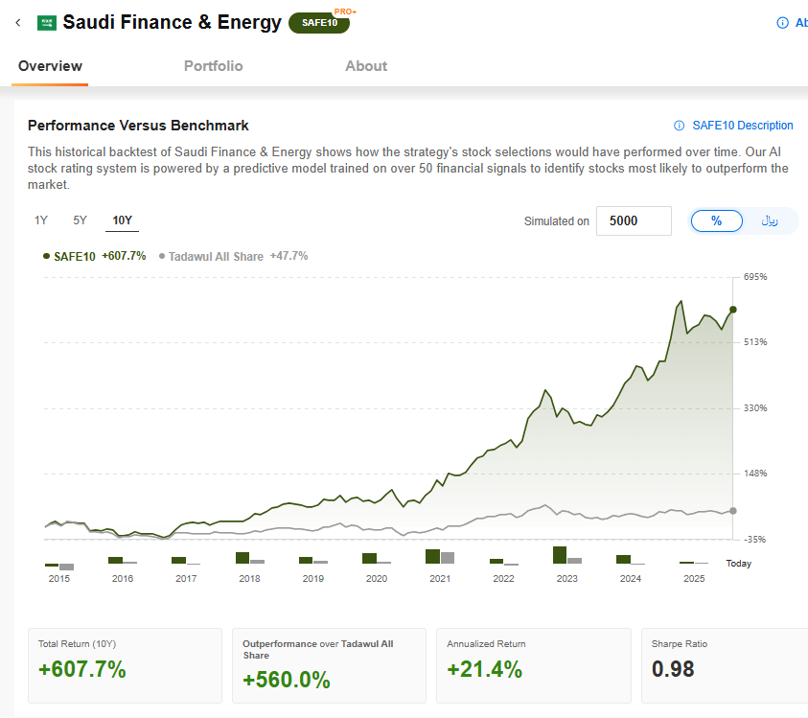Click the Saudi Arabia flag icon
Image resolution: width=808 pixels, height=718 pixels.
click(47, 23)
